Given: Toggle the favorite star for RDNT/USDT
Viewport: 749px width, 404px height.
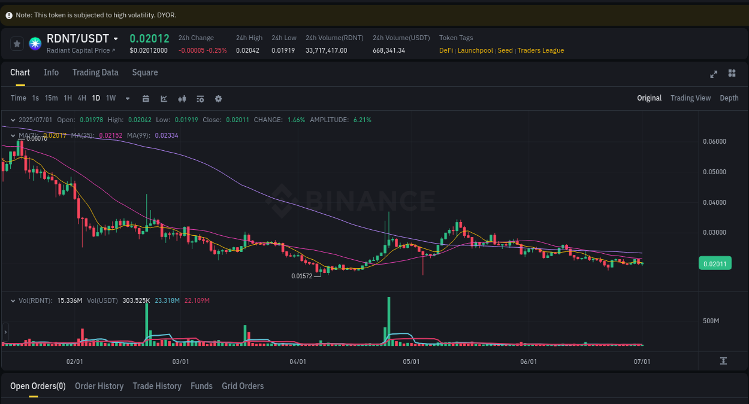Looking at the screenshot, I should pyautogui.click(x=16, y=43).
